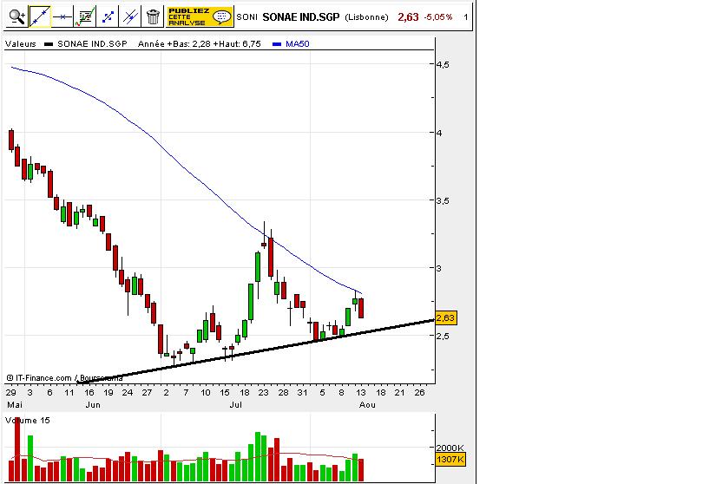Click the IT-Finance.com copyright text
This screenshot has width=703, height=484.
coord(64,378)
